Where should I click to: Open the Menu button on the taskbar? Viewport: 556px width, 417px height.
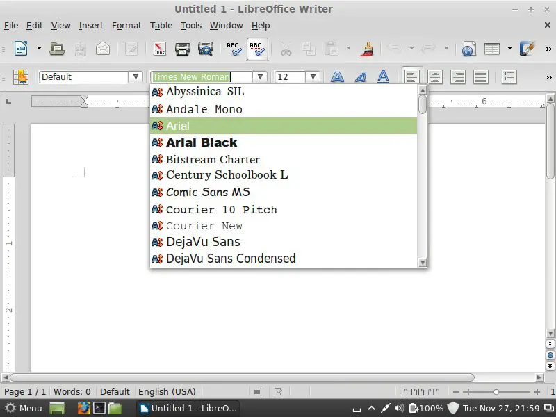click(x=24, y=408)
